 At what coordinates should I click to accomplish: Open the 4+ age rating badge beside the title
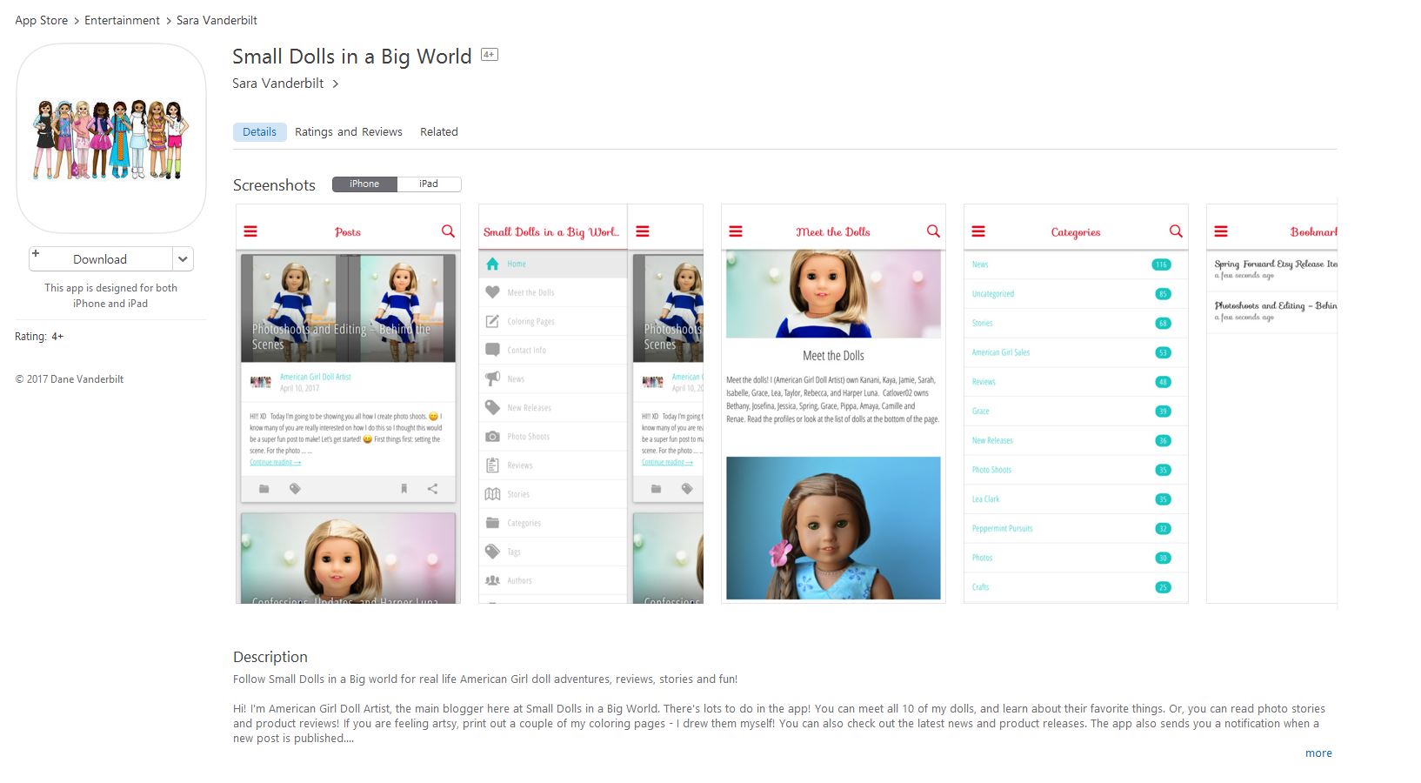pos(490,55)
